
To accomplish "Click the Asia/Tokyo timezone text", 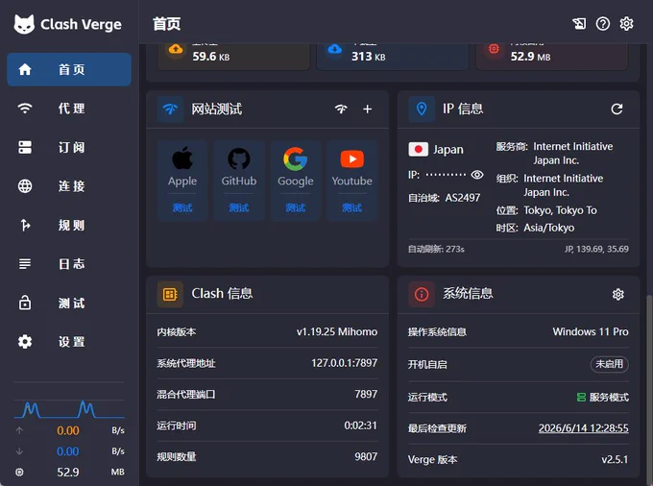I will 549,228.
